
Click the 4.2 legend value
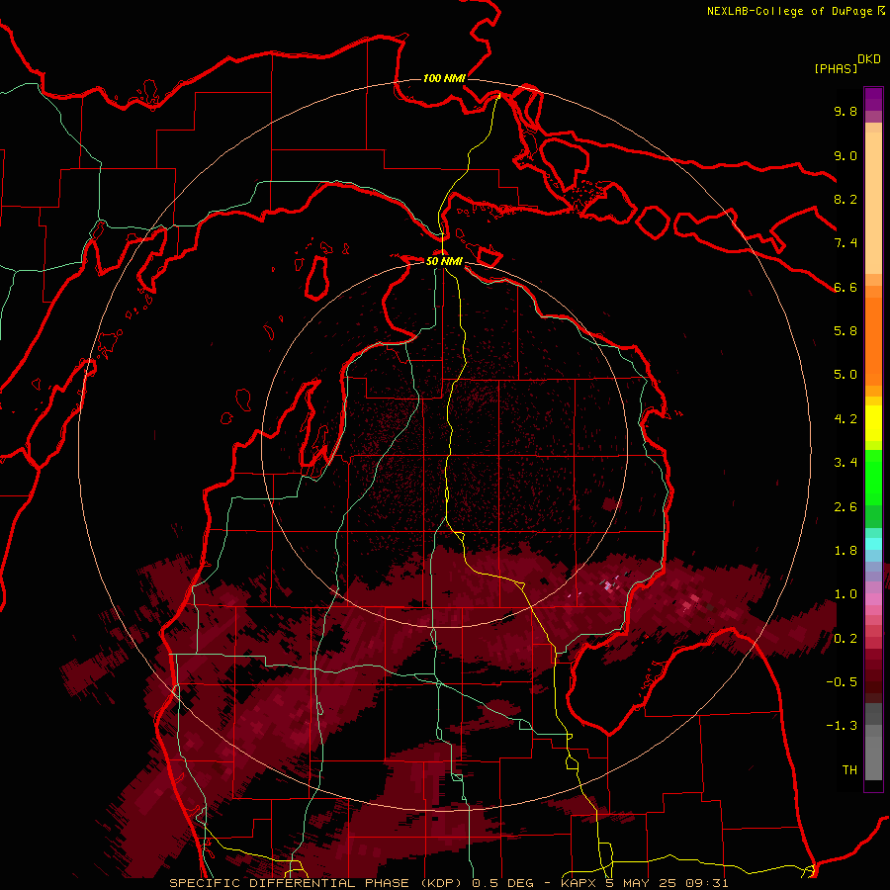(845, 419)
